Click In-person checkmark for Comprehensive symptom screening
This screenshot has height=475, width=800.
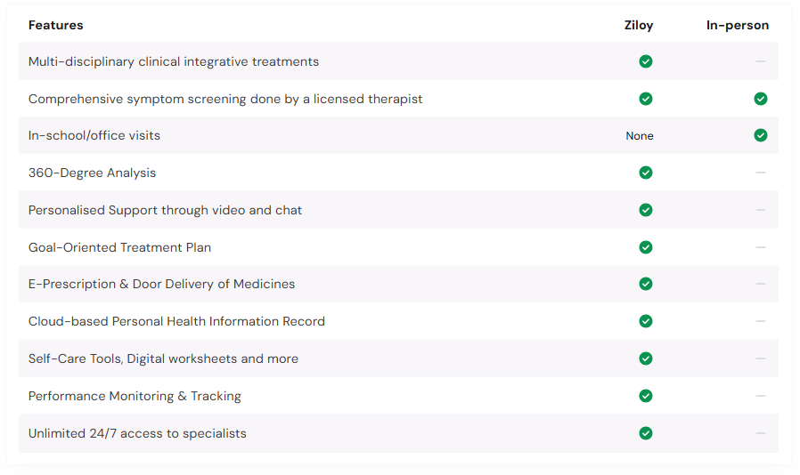pos(760,99)
